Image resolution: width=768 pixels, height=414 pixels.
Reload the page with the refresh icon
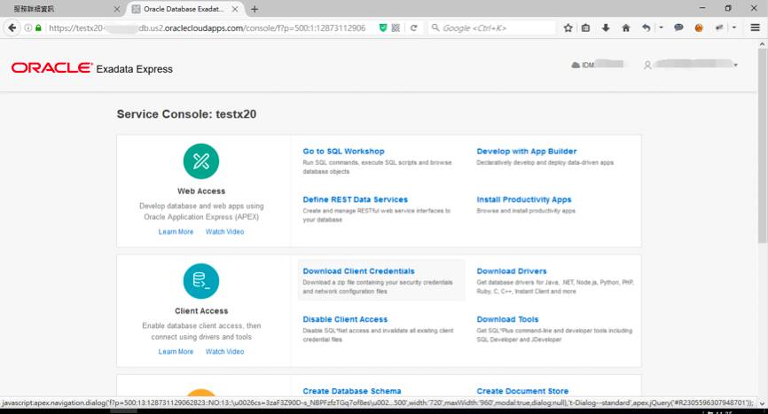click(x=414, y=27)
